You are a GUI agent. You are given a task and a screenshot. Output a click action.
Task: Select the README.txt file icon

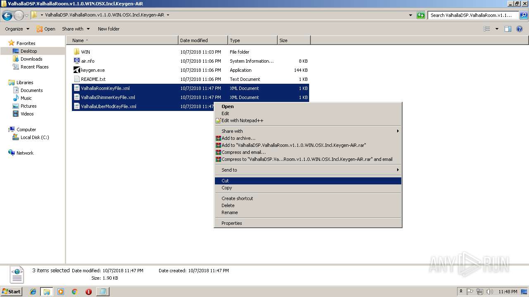pos(76,79)
